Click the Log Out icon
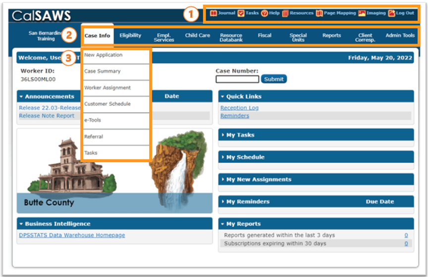The width and height of the screenshot is (428, 277). coord(391,13)
